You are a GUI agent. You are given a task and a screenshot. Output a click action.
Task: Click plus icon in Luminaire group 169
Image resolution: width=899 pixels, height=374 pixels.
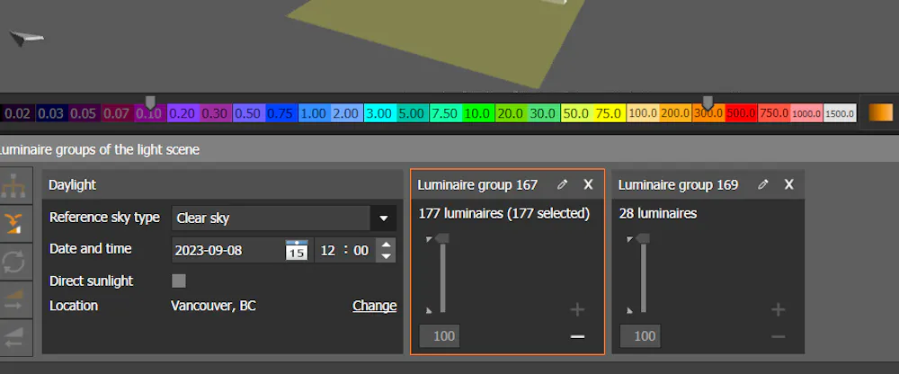[778, 310]
